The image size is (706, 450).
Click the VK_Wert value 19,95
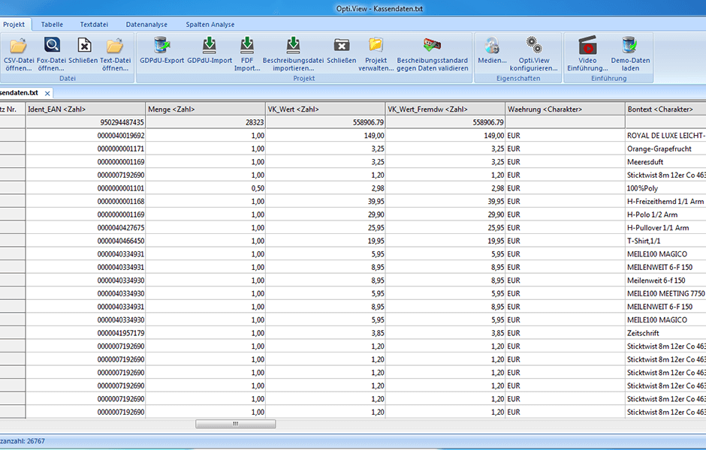pyautogui.click(x=325, y=241)
